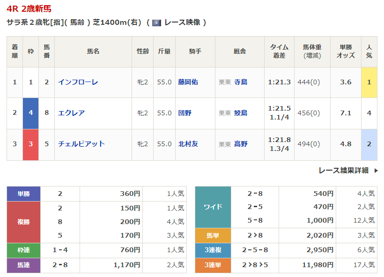Open trainer 寺島 stable page
This screenshot has height=277, width=384.
point(241,82)
